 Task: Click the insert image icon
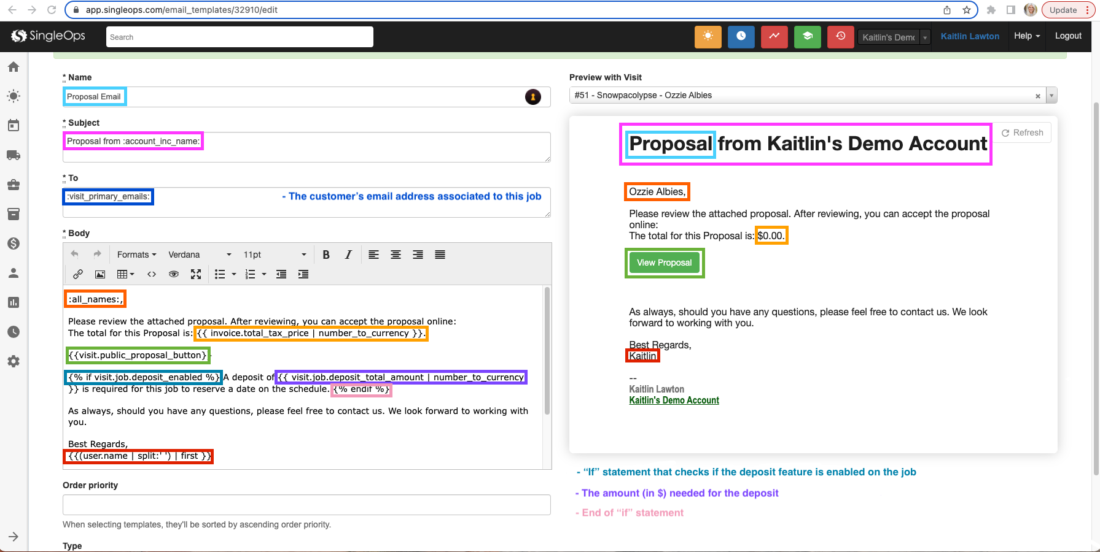click(x=100, y=274)
